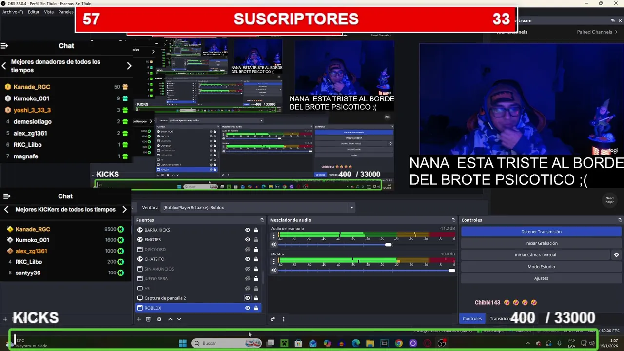Show the JUEGO SEBA source
Viewport: 624px width, 351px height.
[247, 279]
